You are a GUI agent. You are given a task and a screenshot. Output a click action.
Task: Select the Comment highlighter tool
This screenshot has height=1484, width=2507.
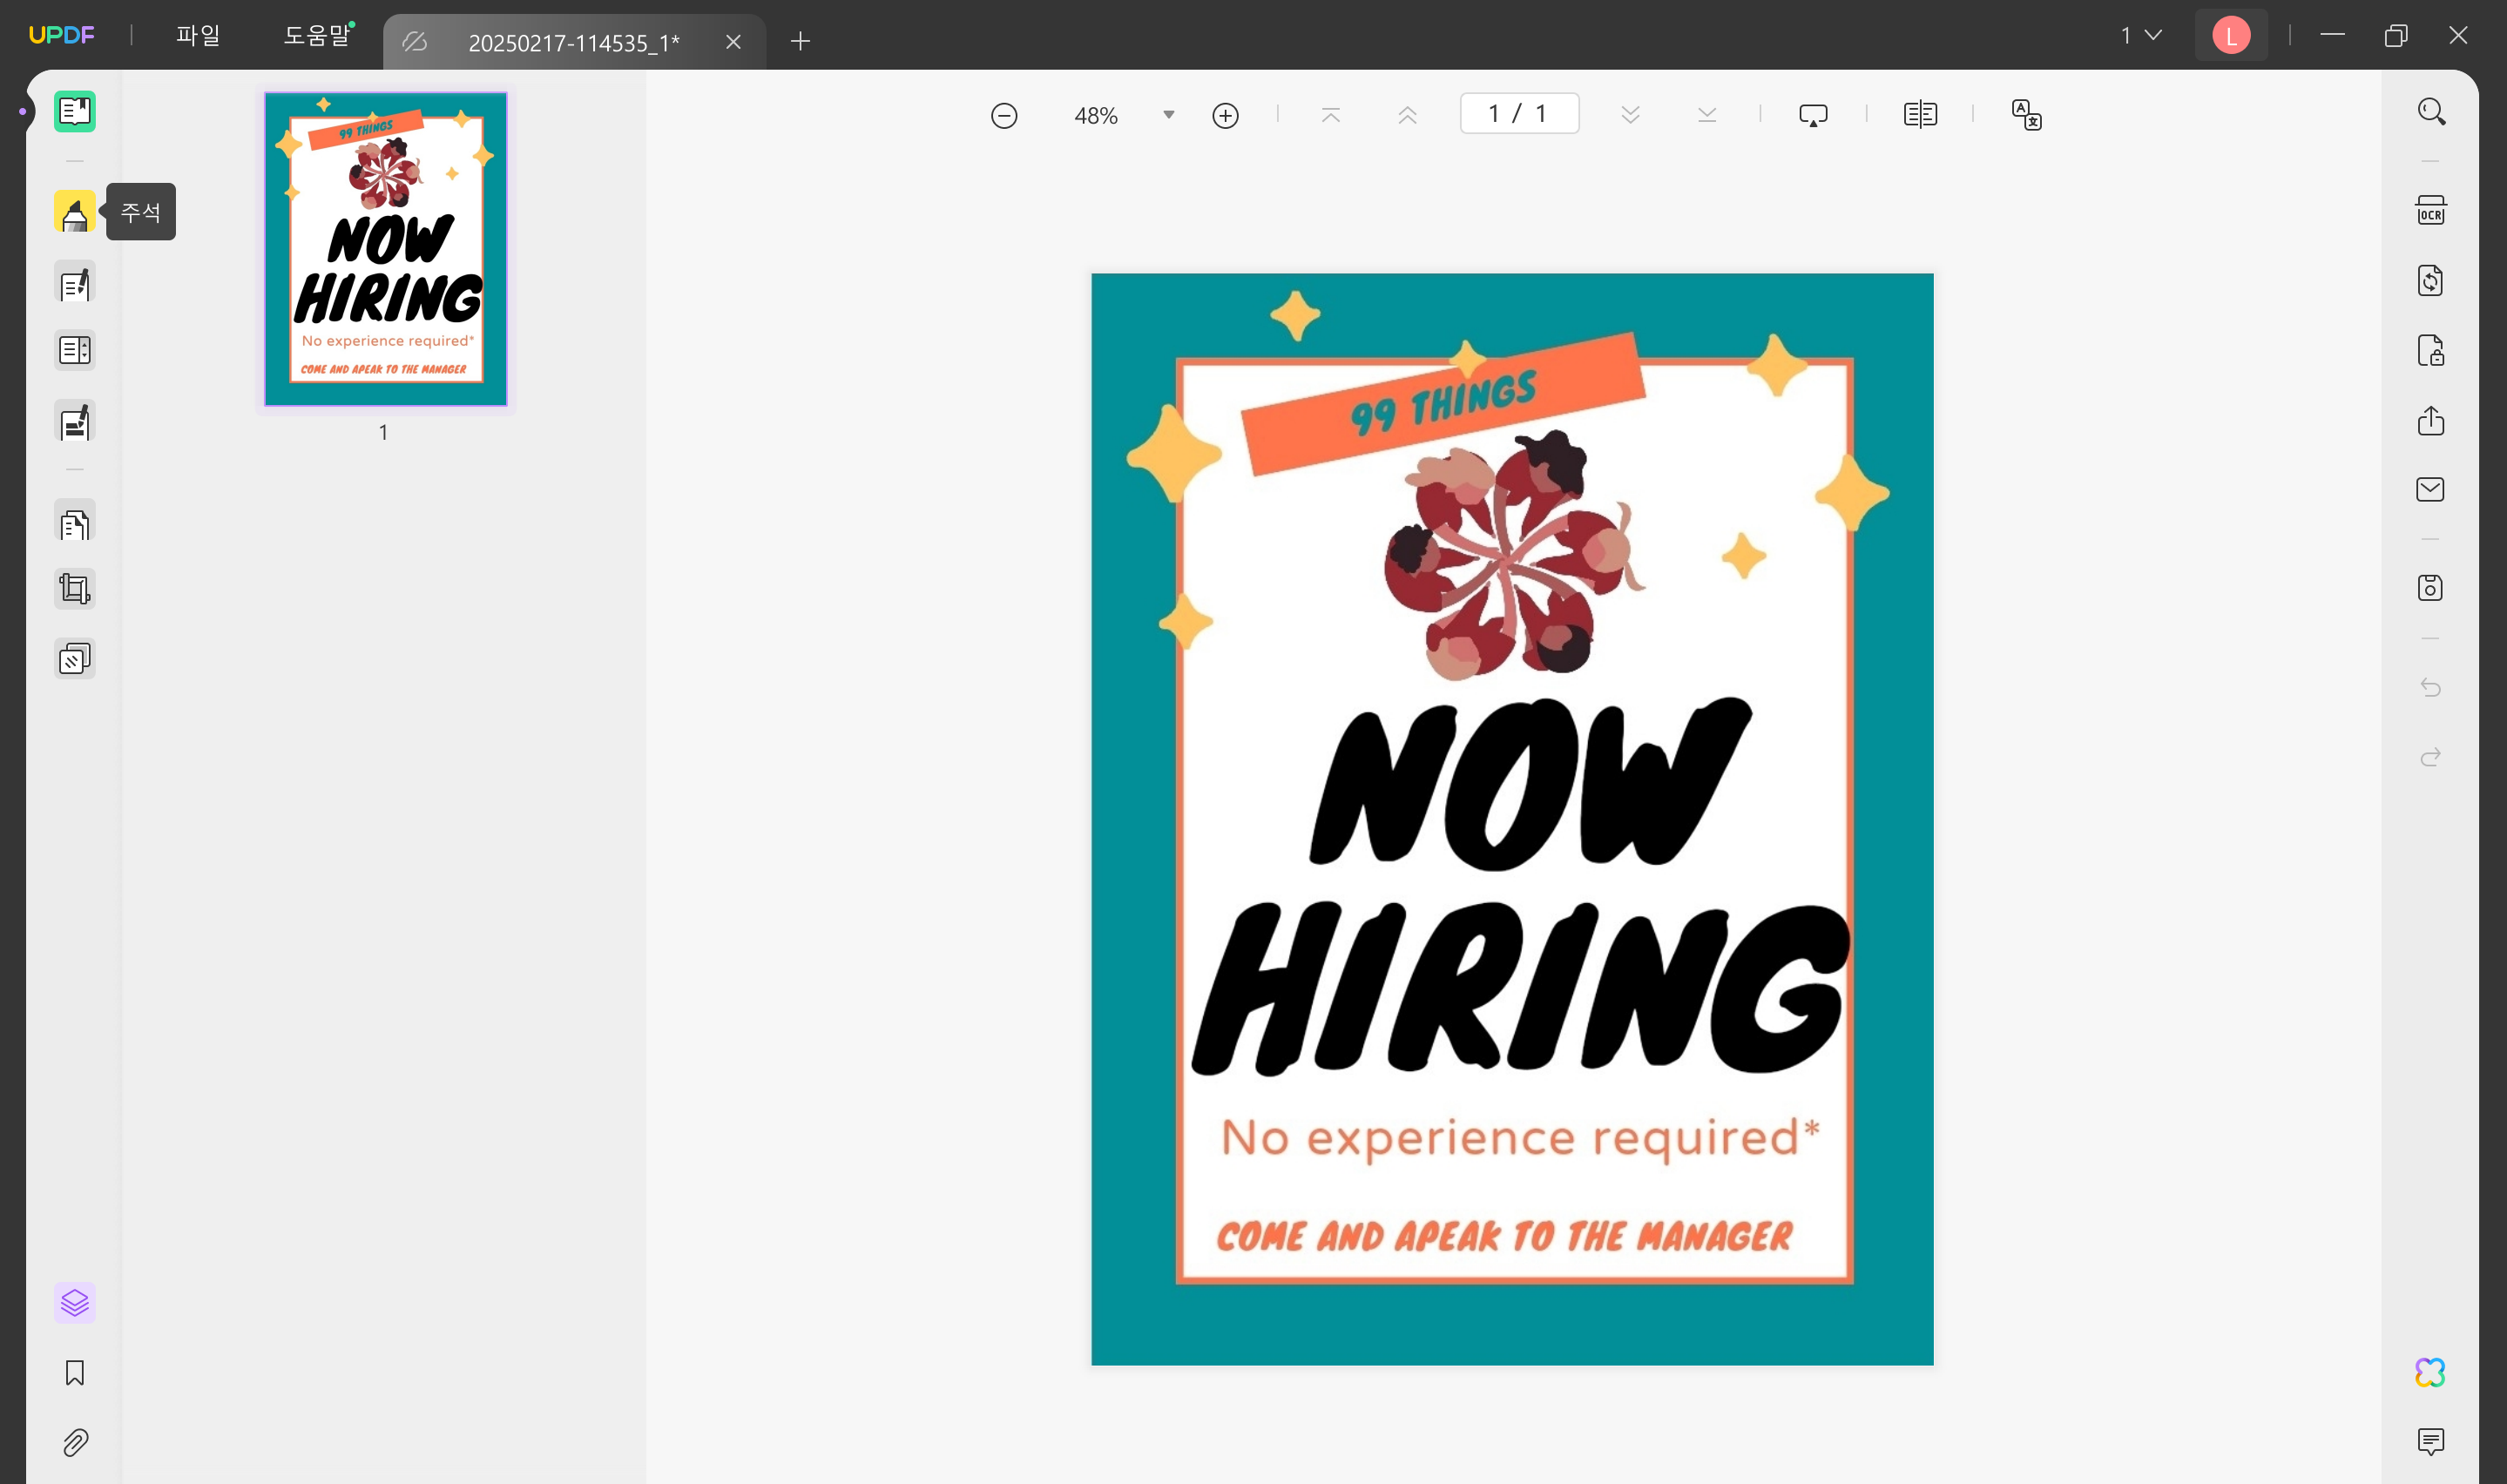(x=75, y=212)
